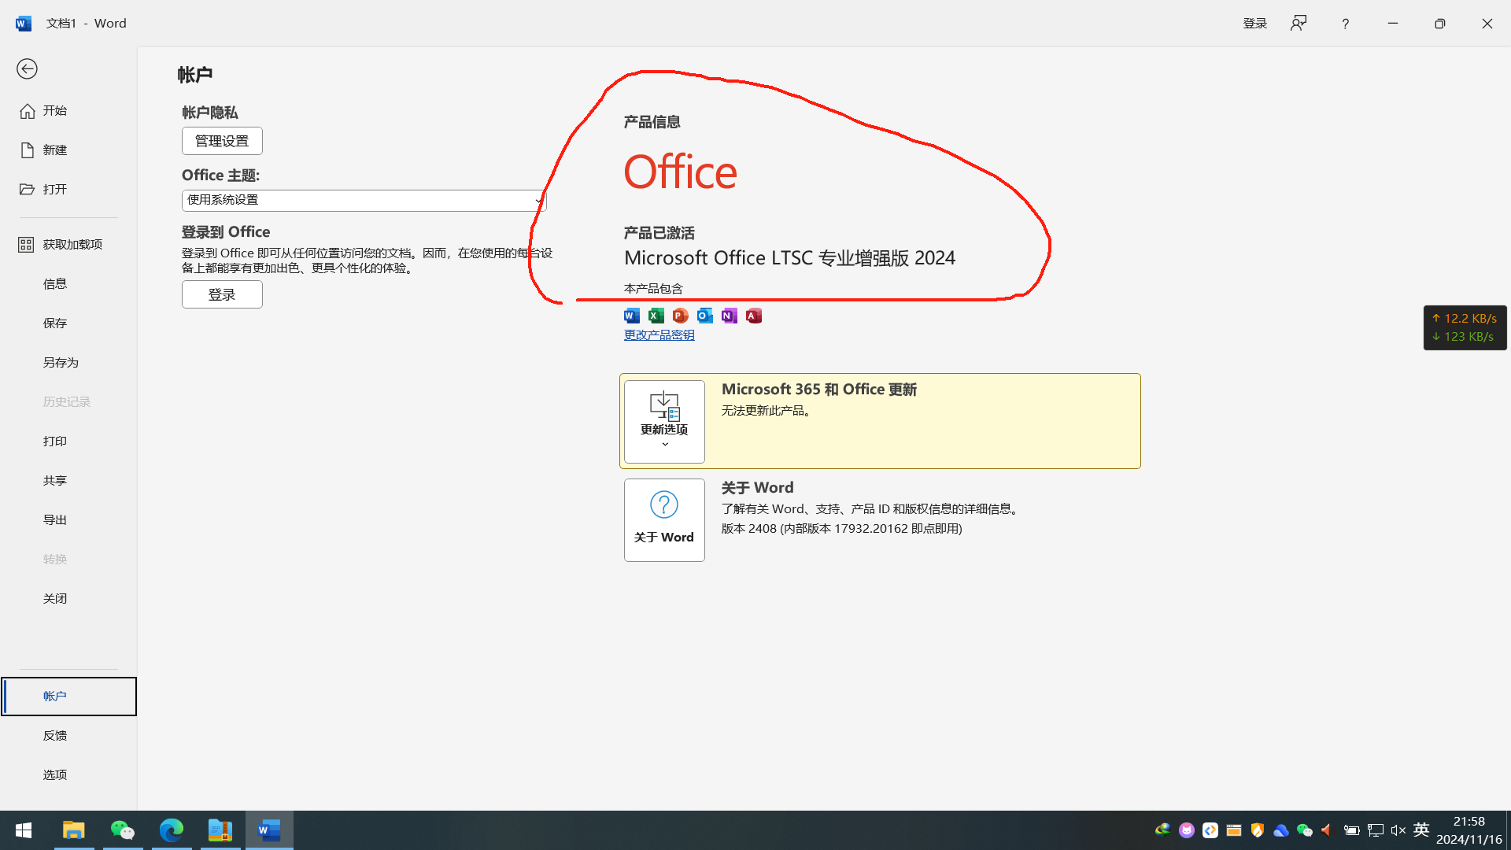This screenshot has height=850, width=1511.
Task: Open 反馈 in the sidebar
Action: tap(68, 736)
